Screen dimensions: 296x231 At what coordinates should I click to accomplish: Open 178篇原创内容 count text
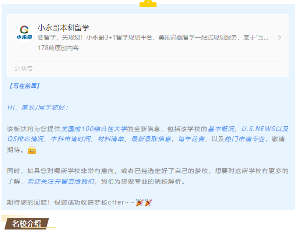tap(58, 48)
